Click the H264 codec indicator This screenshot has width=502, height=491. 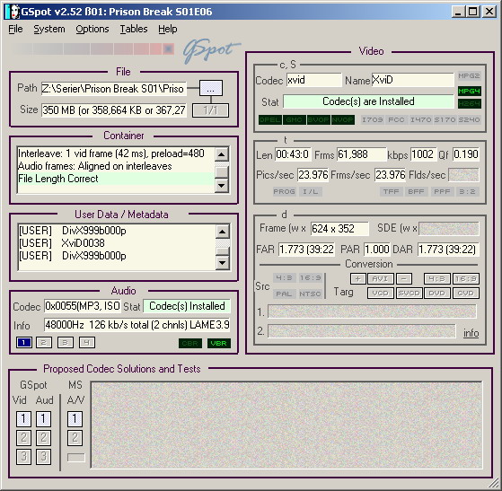469,104
